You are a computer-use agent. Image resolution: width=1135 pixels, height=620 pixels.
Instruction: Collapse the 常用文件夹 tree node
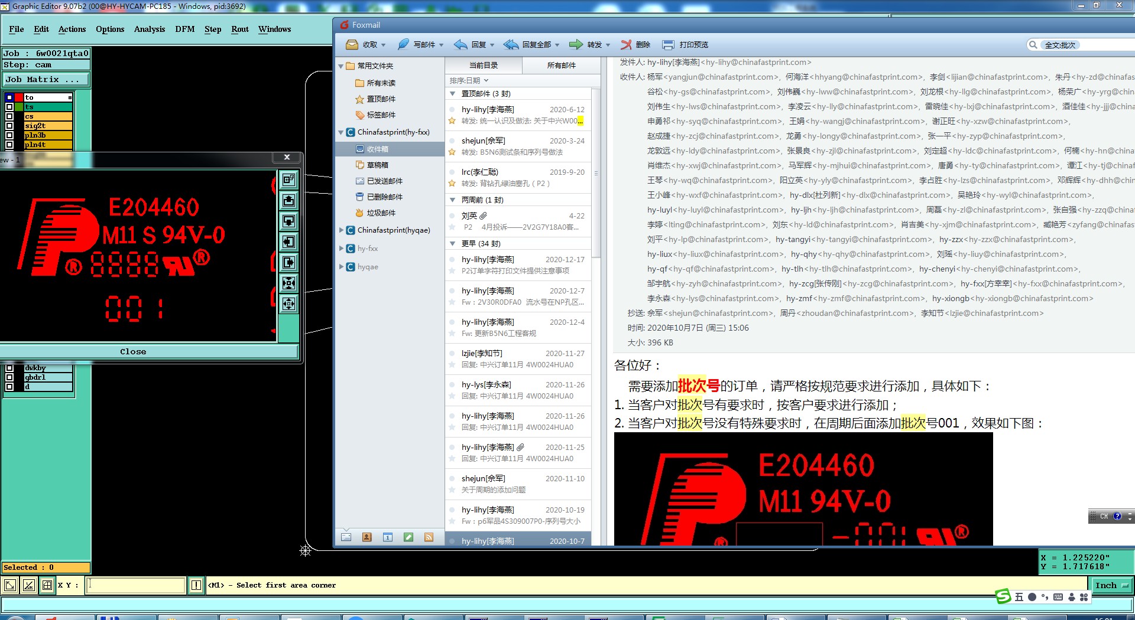(341, 66)
